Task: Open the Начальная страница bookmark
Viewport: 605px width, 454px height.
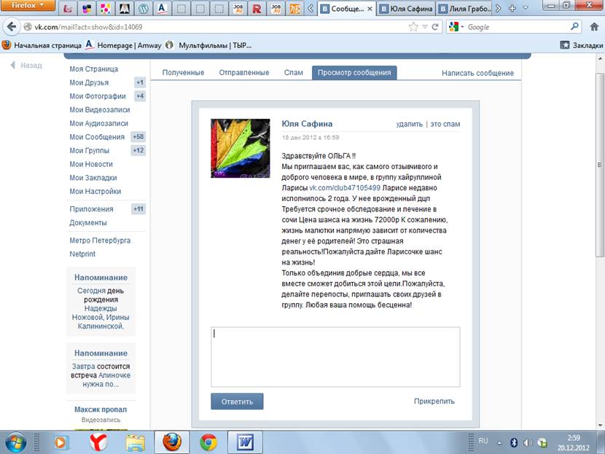Action: pos(42,45)
